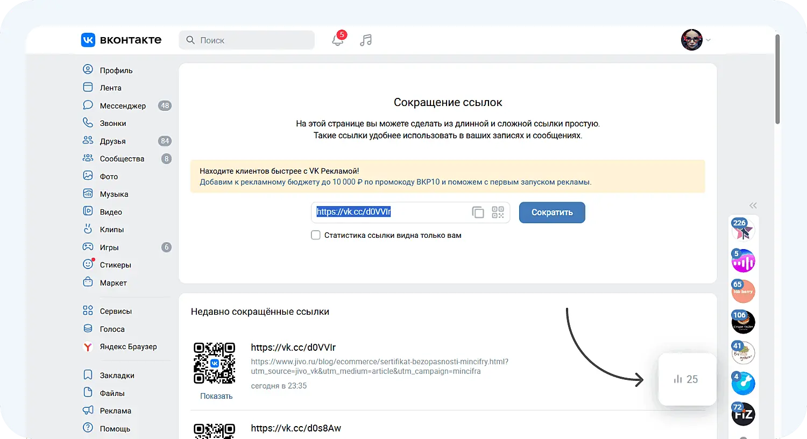Collapse the right chat sidebar chevrons
Screen dimensions: 807x439
pos(753,206)
